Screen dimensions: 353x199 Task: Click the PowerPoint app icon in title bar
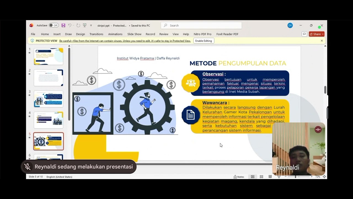pos(31,25)
